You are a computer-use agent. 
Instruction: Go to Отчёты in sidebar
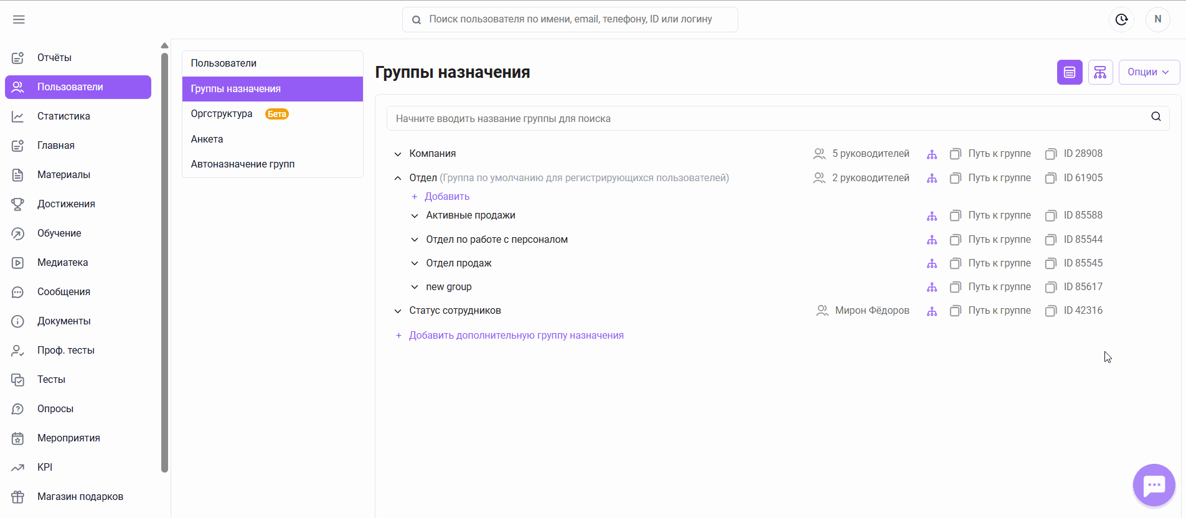(x=78, y=58)
